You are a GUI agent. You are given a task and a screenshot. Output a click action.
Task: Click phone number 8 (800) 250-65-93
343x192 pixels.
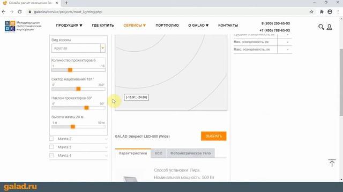tap(275, 23)
